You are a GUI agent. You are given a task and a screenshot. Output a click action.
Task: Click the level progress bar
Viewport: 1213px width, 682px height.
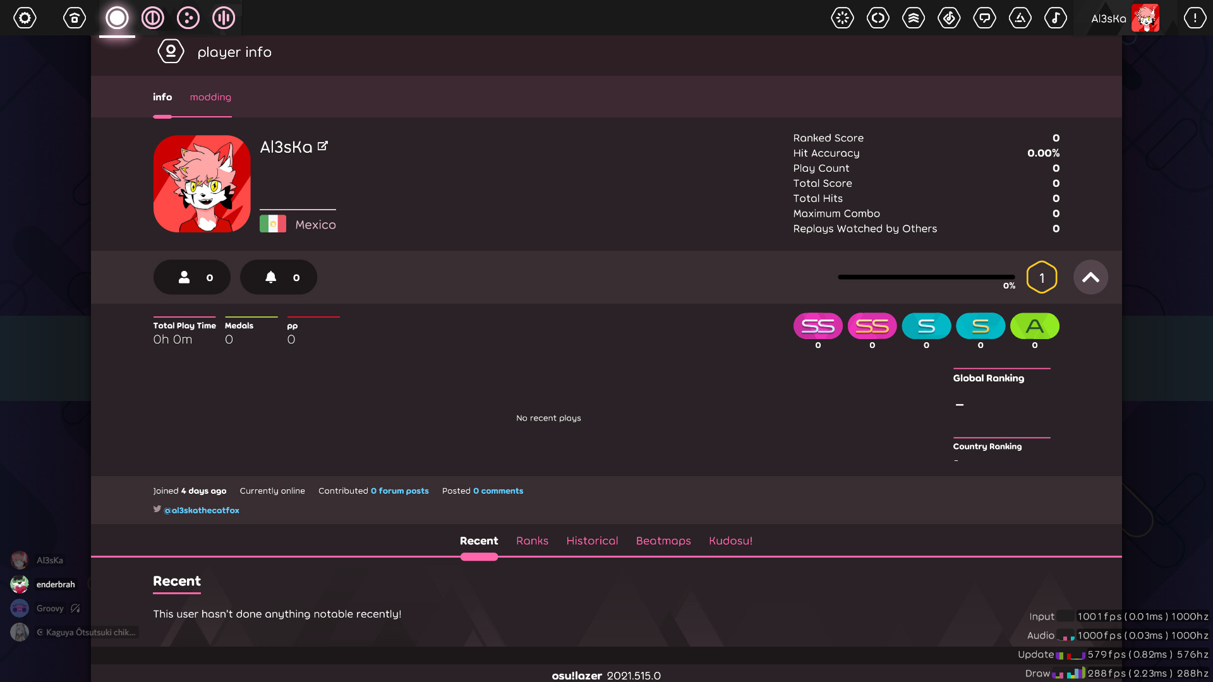click(926, 277)
